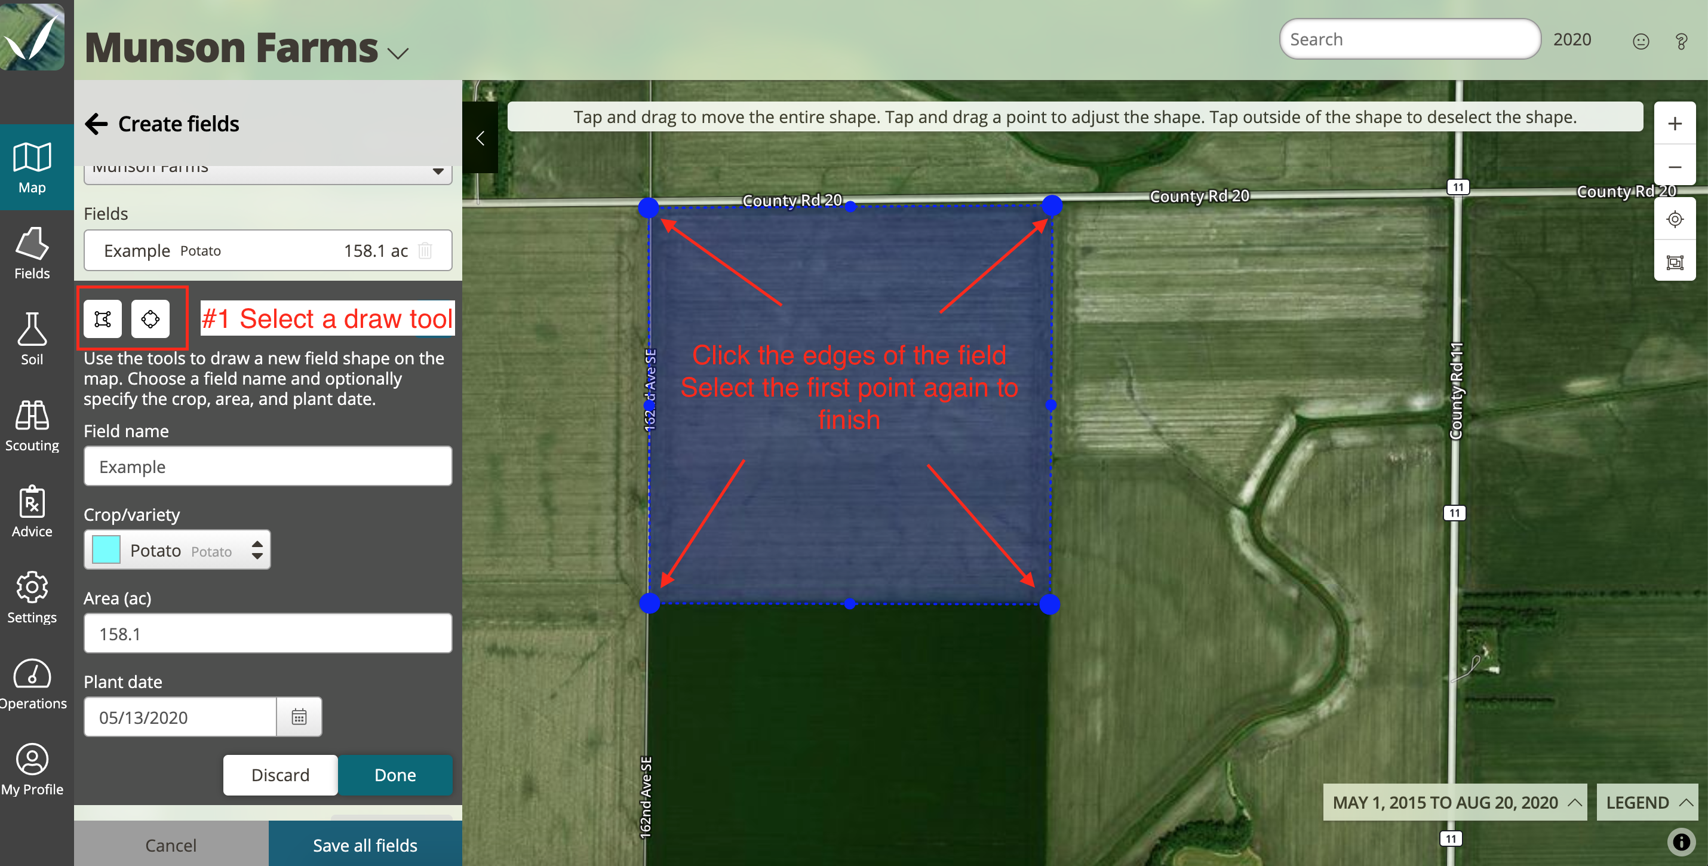Click the 2020 year selector

tap(1572, 39)
